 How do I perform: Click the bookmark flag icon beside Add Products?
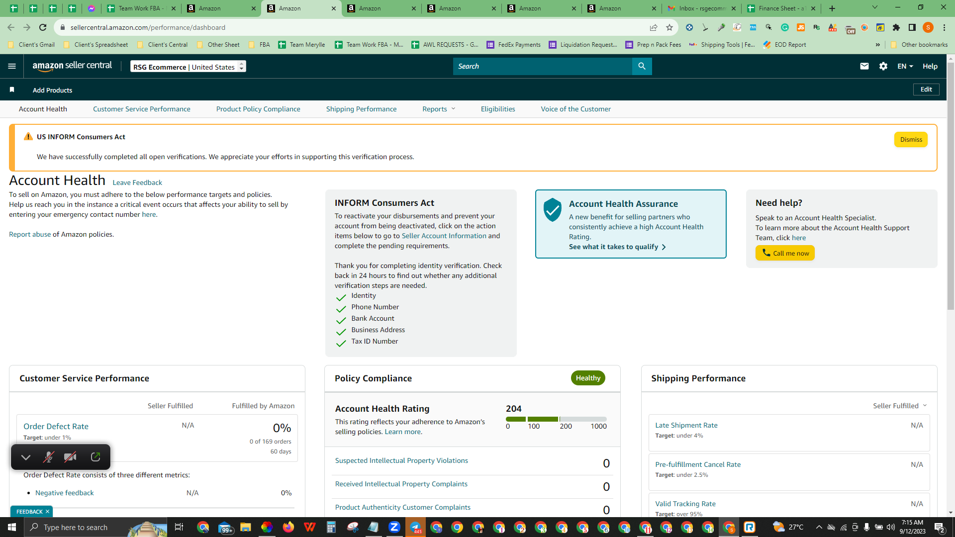pos(12,90)
